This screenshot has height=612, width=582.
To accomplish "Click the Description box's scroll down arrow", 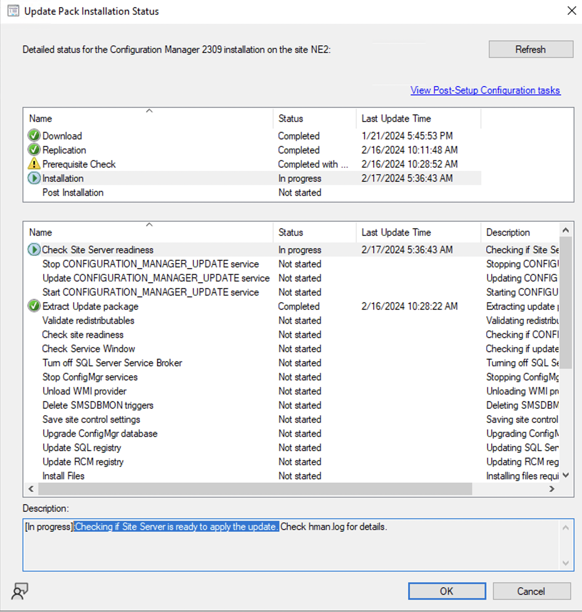I will click(x=565, y=563).
